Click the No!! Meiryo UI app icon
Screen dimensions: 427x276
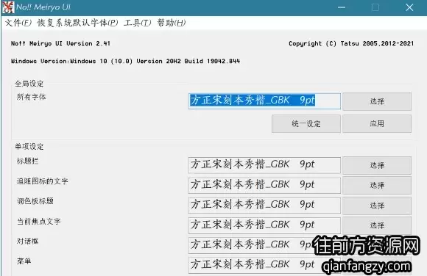[x=8, y=7]
